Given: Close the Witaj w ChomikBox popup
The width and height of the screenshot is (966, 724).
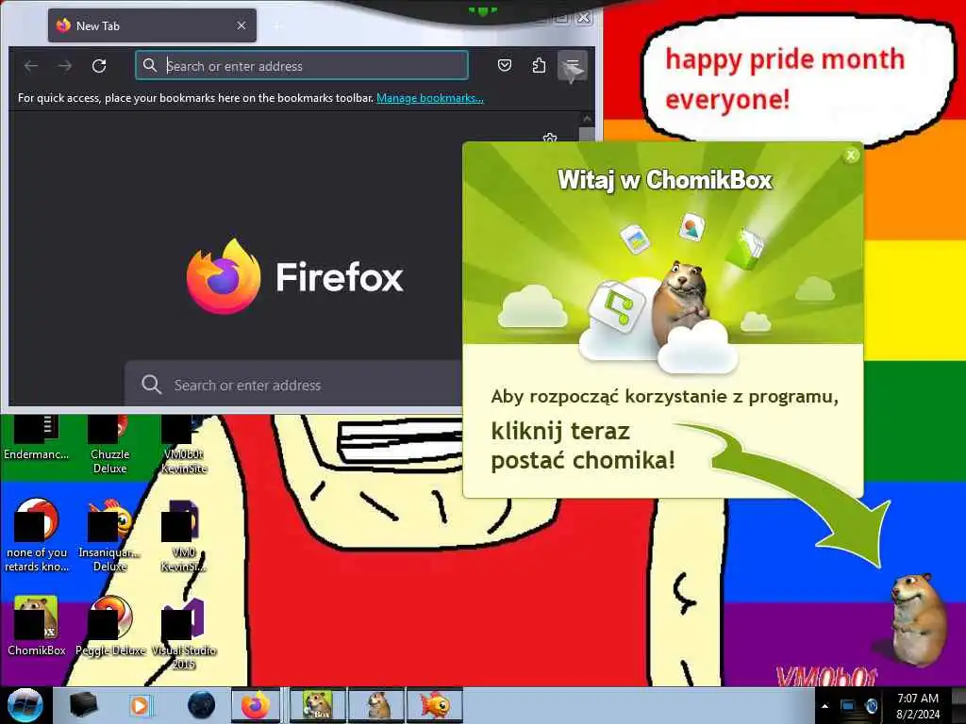Looking at the screenshot, I should (x=851, y=156).
